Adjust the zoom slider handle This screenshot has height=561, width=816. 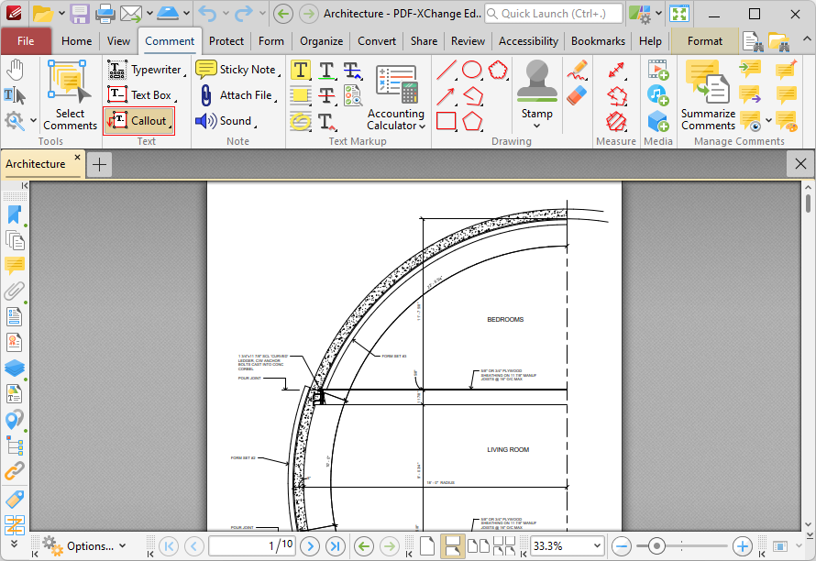(x=656, y=546)
